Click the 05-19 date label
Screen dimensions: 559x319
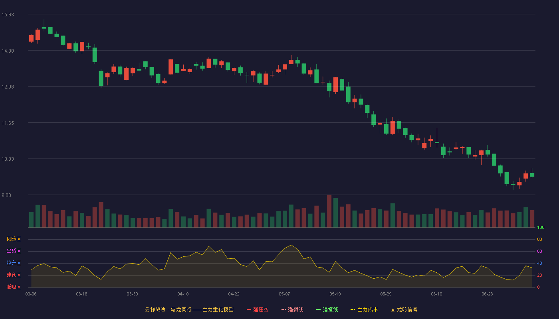335,294
